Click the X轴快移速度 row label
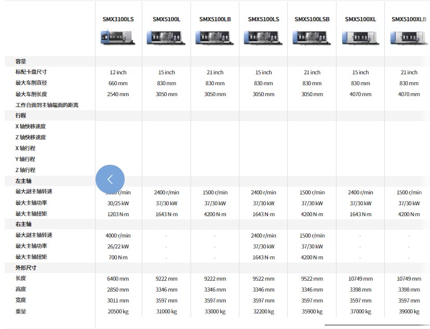 [31, 126]
